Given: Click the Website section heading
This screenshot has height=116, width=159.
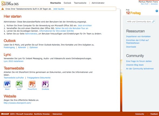Looking at the screenshot, I should (10, 96).
